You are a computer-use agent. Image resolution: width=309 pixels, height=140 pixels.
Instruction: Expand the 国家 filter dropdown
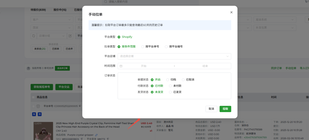pos(52,28)
